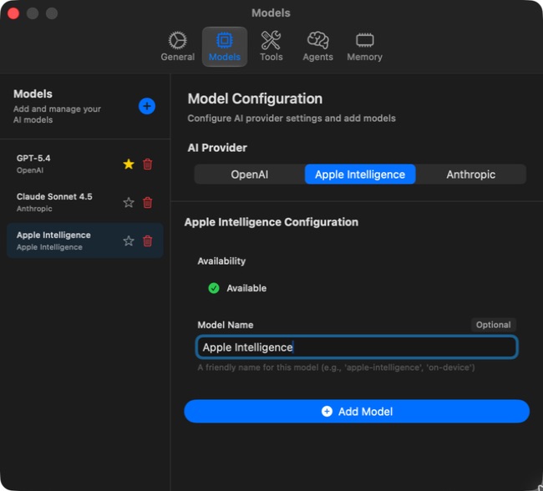
Task: Open the Agents settings tab
Action: pos(317,47)
